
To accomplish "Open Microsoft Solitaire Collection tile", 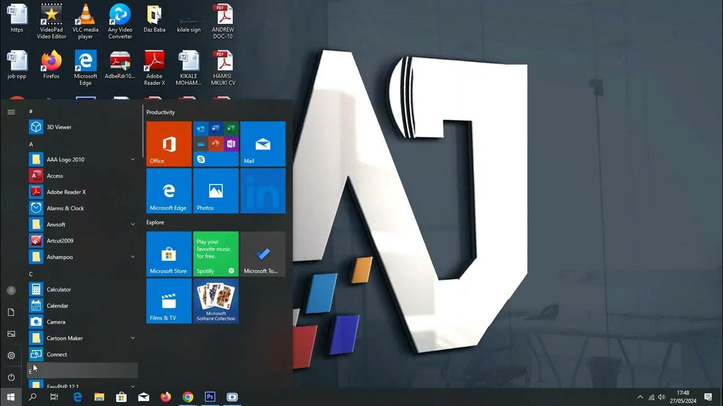I will [x=216, y=301].
